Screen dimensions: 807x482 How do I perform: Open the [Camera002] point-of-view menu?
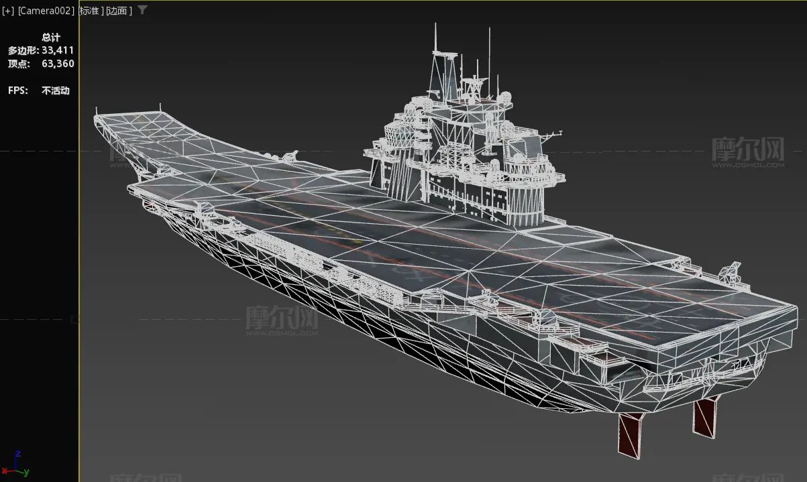46,11
